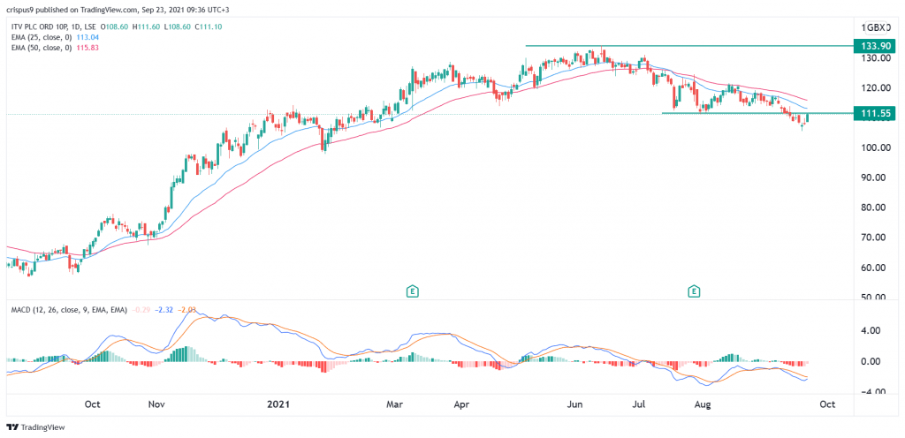Click the Jun label on time axis
This screenshot has width=905, height=438.
(x=574, y=404)
